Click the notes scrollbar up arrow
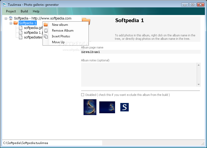 (x=199, y=65)
